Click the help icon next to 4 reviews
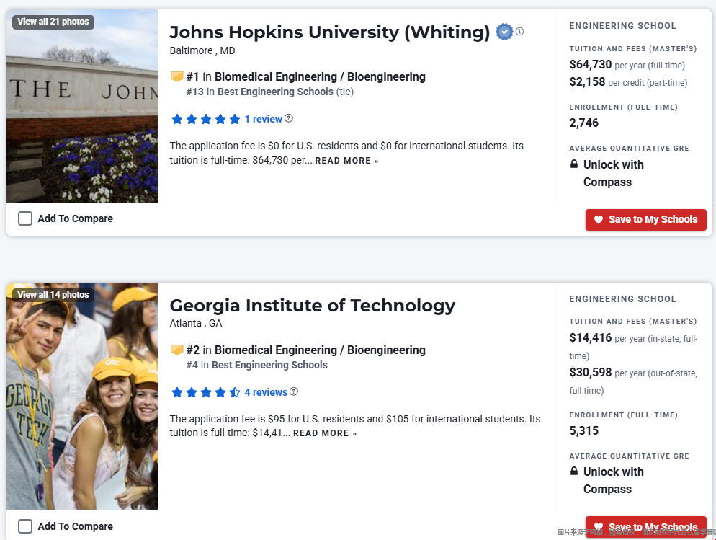Image resolution: width=716 pixels, height=540 pixels. click(294, 391)
